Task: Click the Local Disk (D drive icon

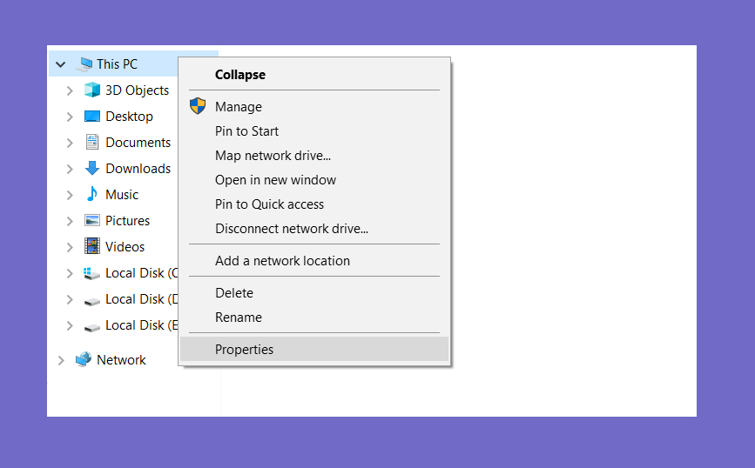Action: click(91, 301)
